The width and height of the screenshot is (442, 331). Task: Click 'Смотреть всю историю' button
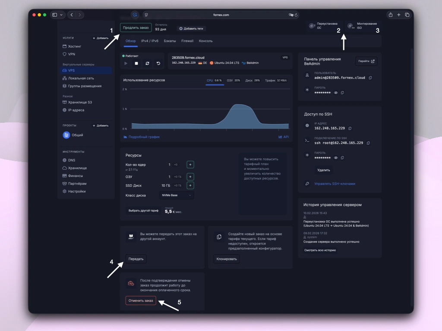coord(320,250)
